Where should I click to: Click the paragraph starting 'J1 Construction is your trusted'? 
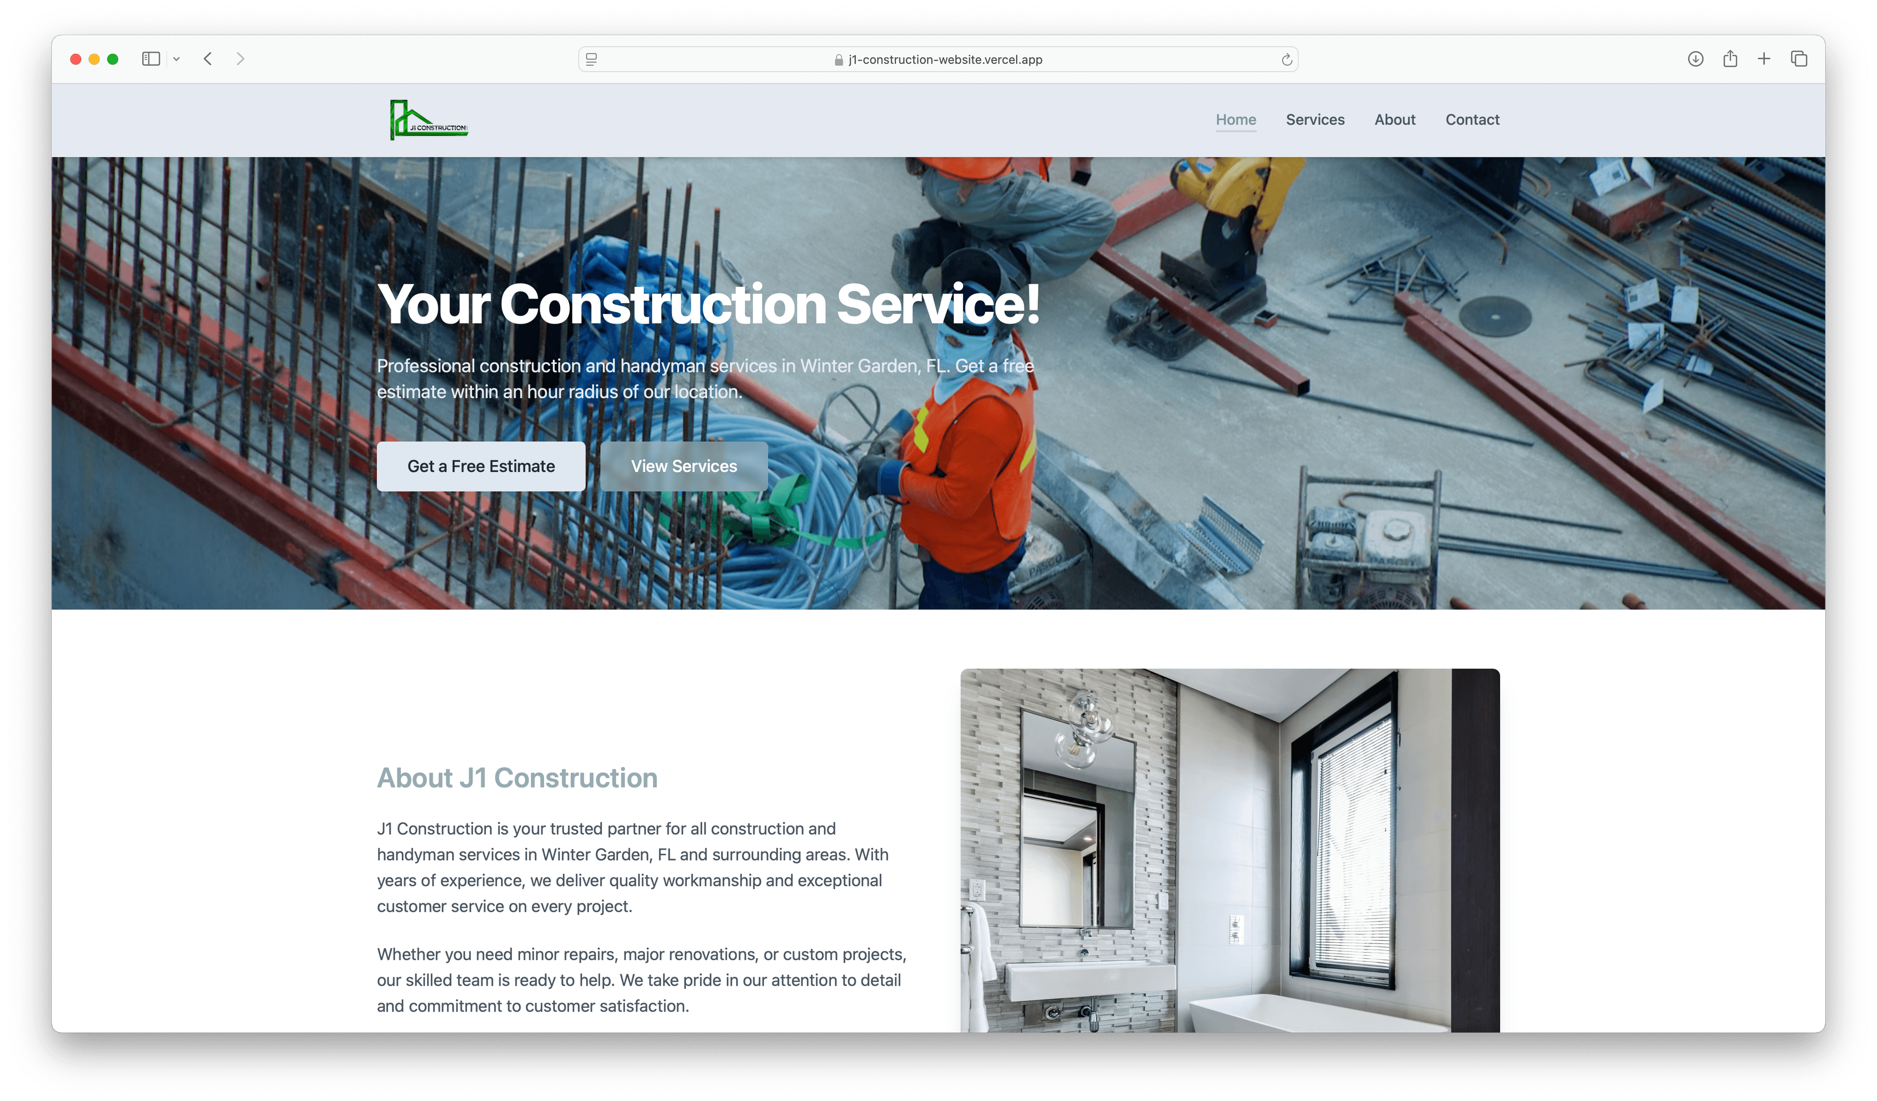(x=633, y=867)
